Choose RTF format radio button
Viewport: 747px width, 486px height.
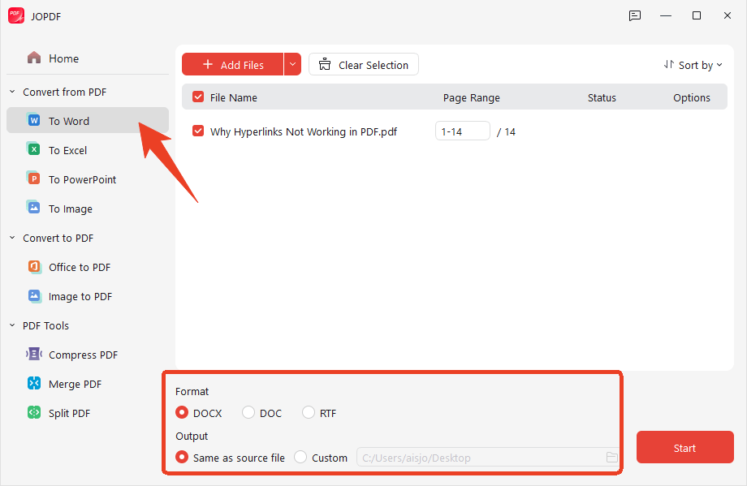309,412
